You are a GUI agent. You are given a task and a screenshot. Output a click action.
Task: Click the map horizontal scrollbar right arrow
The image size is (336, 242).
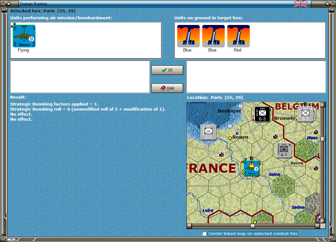[x=318, y=226]
